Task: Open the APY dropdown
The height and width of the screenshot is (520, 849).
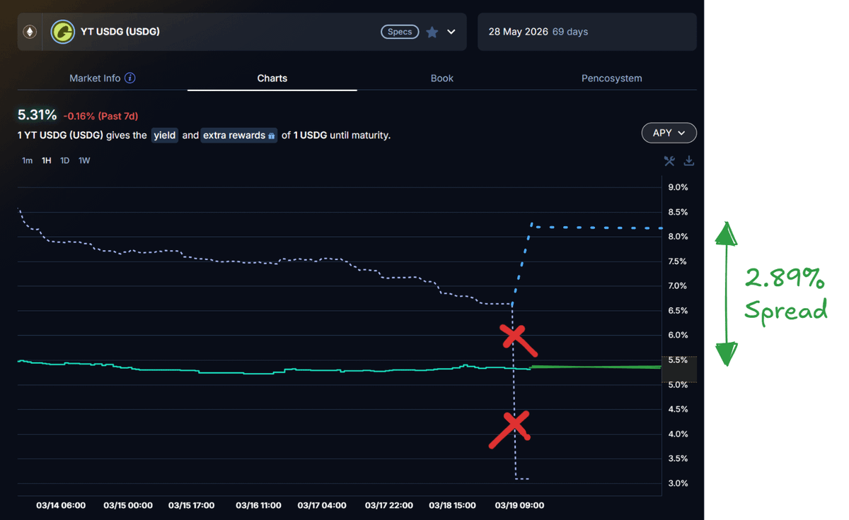Action: [x=669, y=133]
